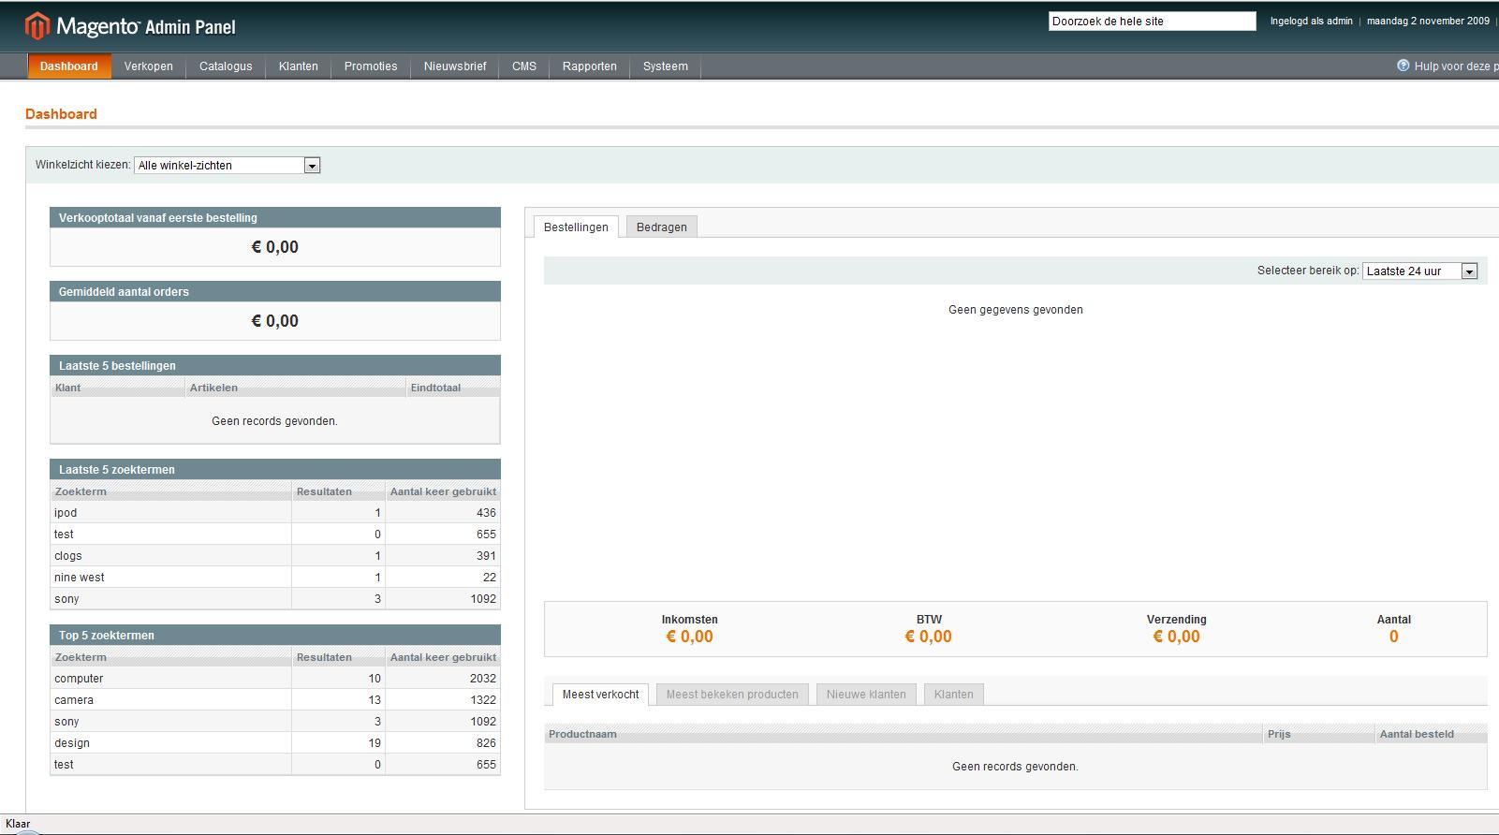Click 'test' in Laatste 5 zoektermen
This screenshot has height=835, width=1499.
coord(275,535)
